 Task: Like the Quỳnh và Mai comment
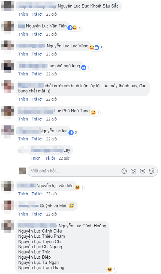point(23,214)
